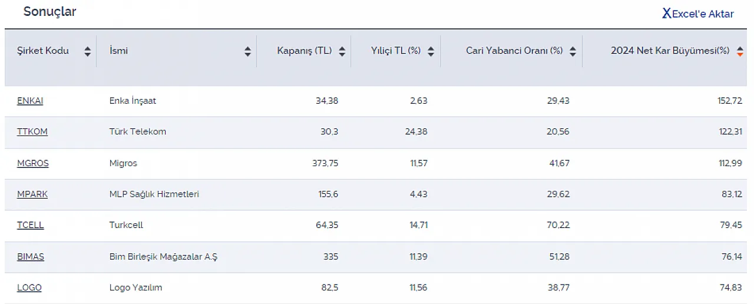754x304 pixels.
Task: Open the TTKOM stock link
Action: 32,131
